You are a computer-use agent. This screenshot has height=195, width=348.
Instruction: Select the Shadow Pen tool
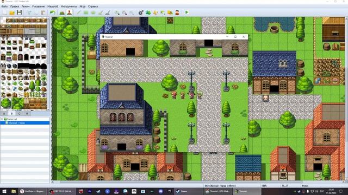(108, 12)
